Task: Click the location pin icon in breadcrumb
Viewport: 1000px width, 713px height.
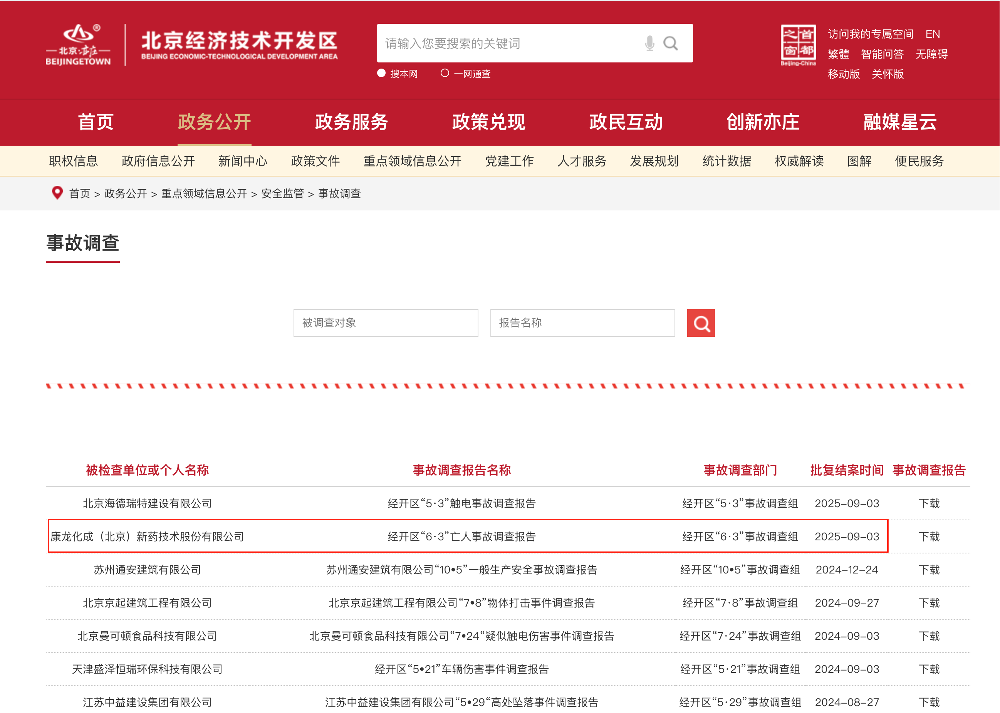Action: [x=57, y=193]
